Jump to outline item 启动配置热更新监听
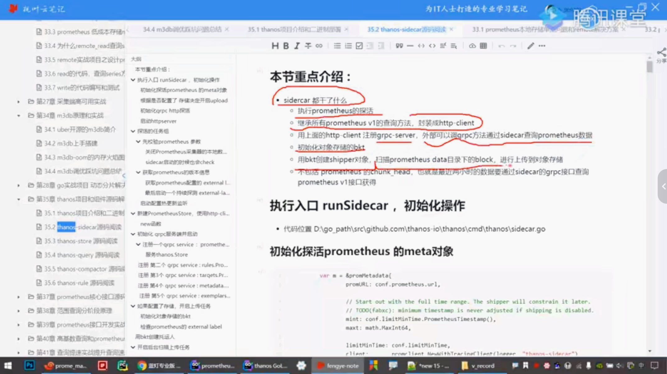 (164, 203)
